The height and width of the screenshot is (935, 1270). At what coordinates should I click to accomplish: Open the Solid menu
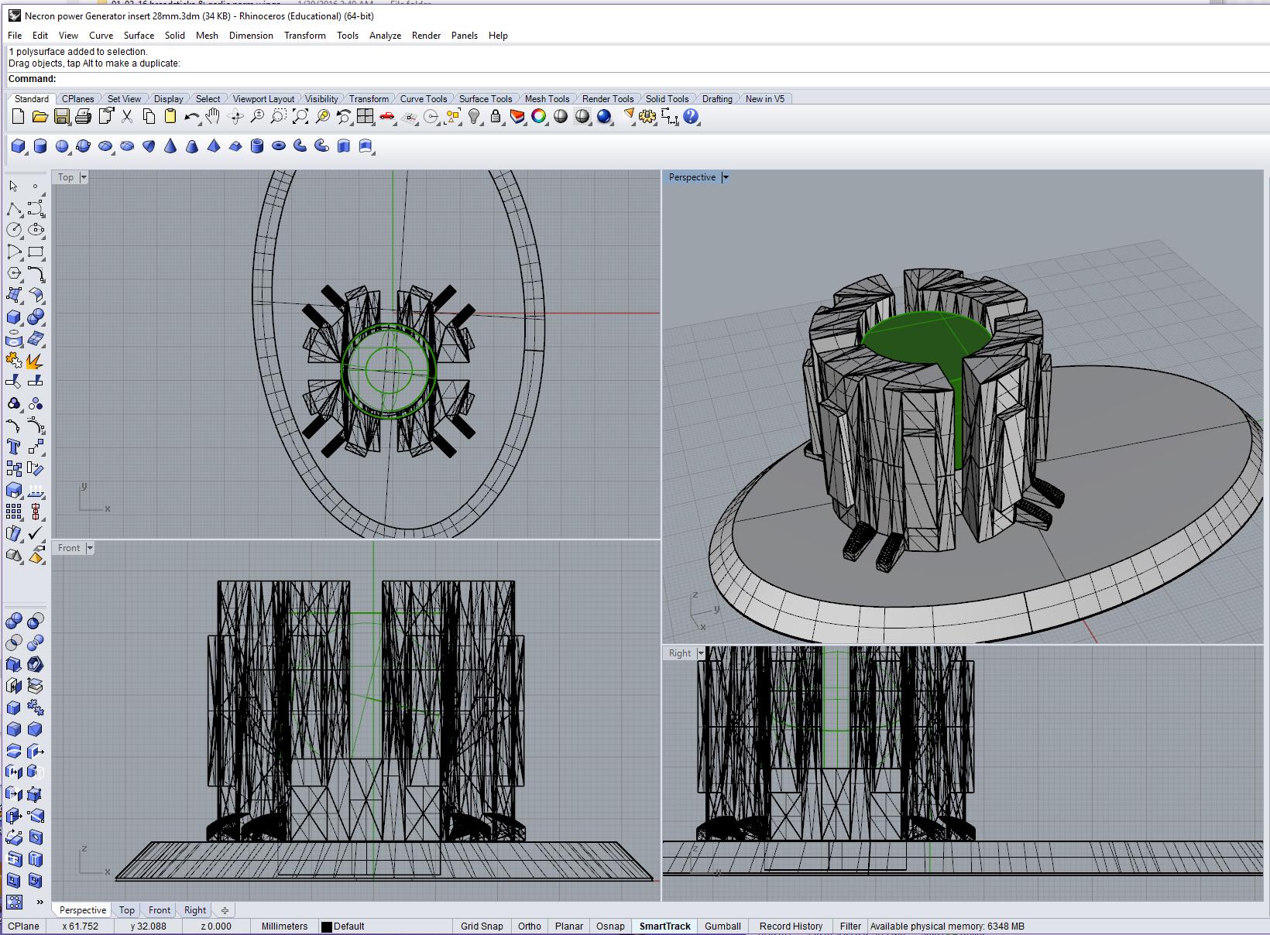[x=175, y=36]
